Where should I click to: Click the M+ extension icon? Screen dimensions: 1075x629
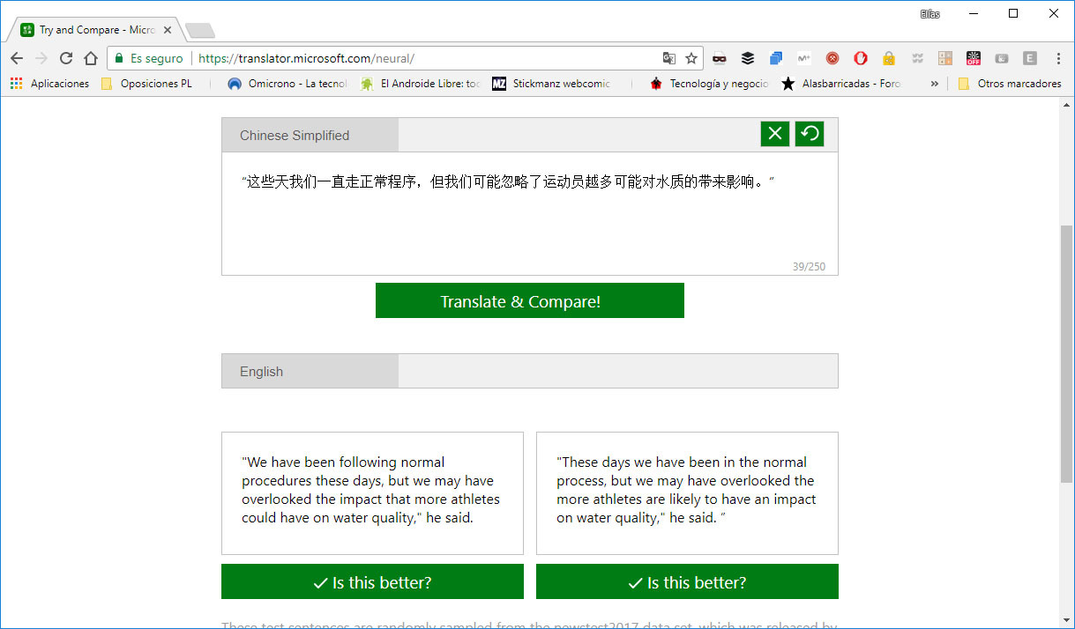coord(803,57)
